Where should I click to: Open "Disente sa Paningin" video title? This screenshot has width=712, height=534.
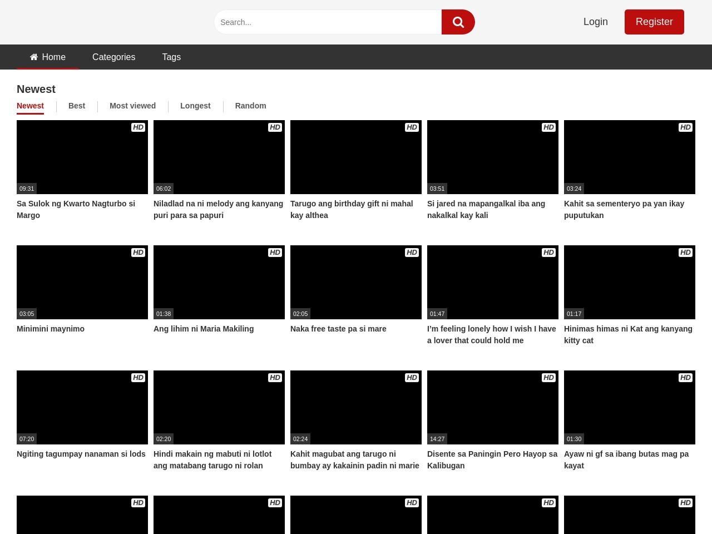point(492,459)
